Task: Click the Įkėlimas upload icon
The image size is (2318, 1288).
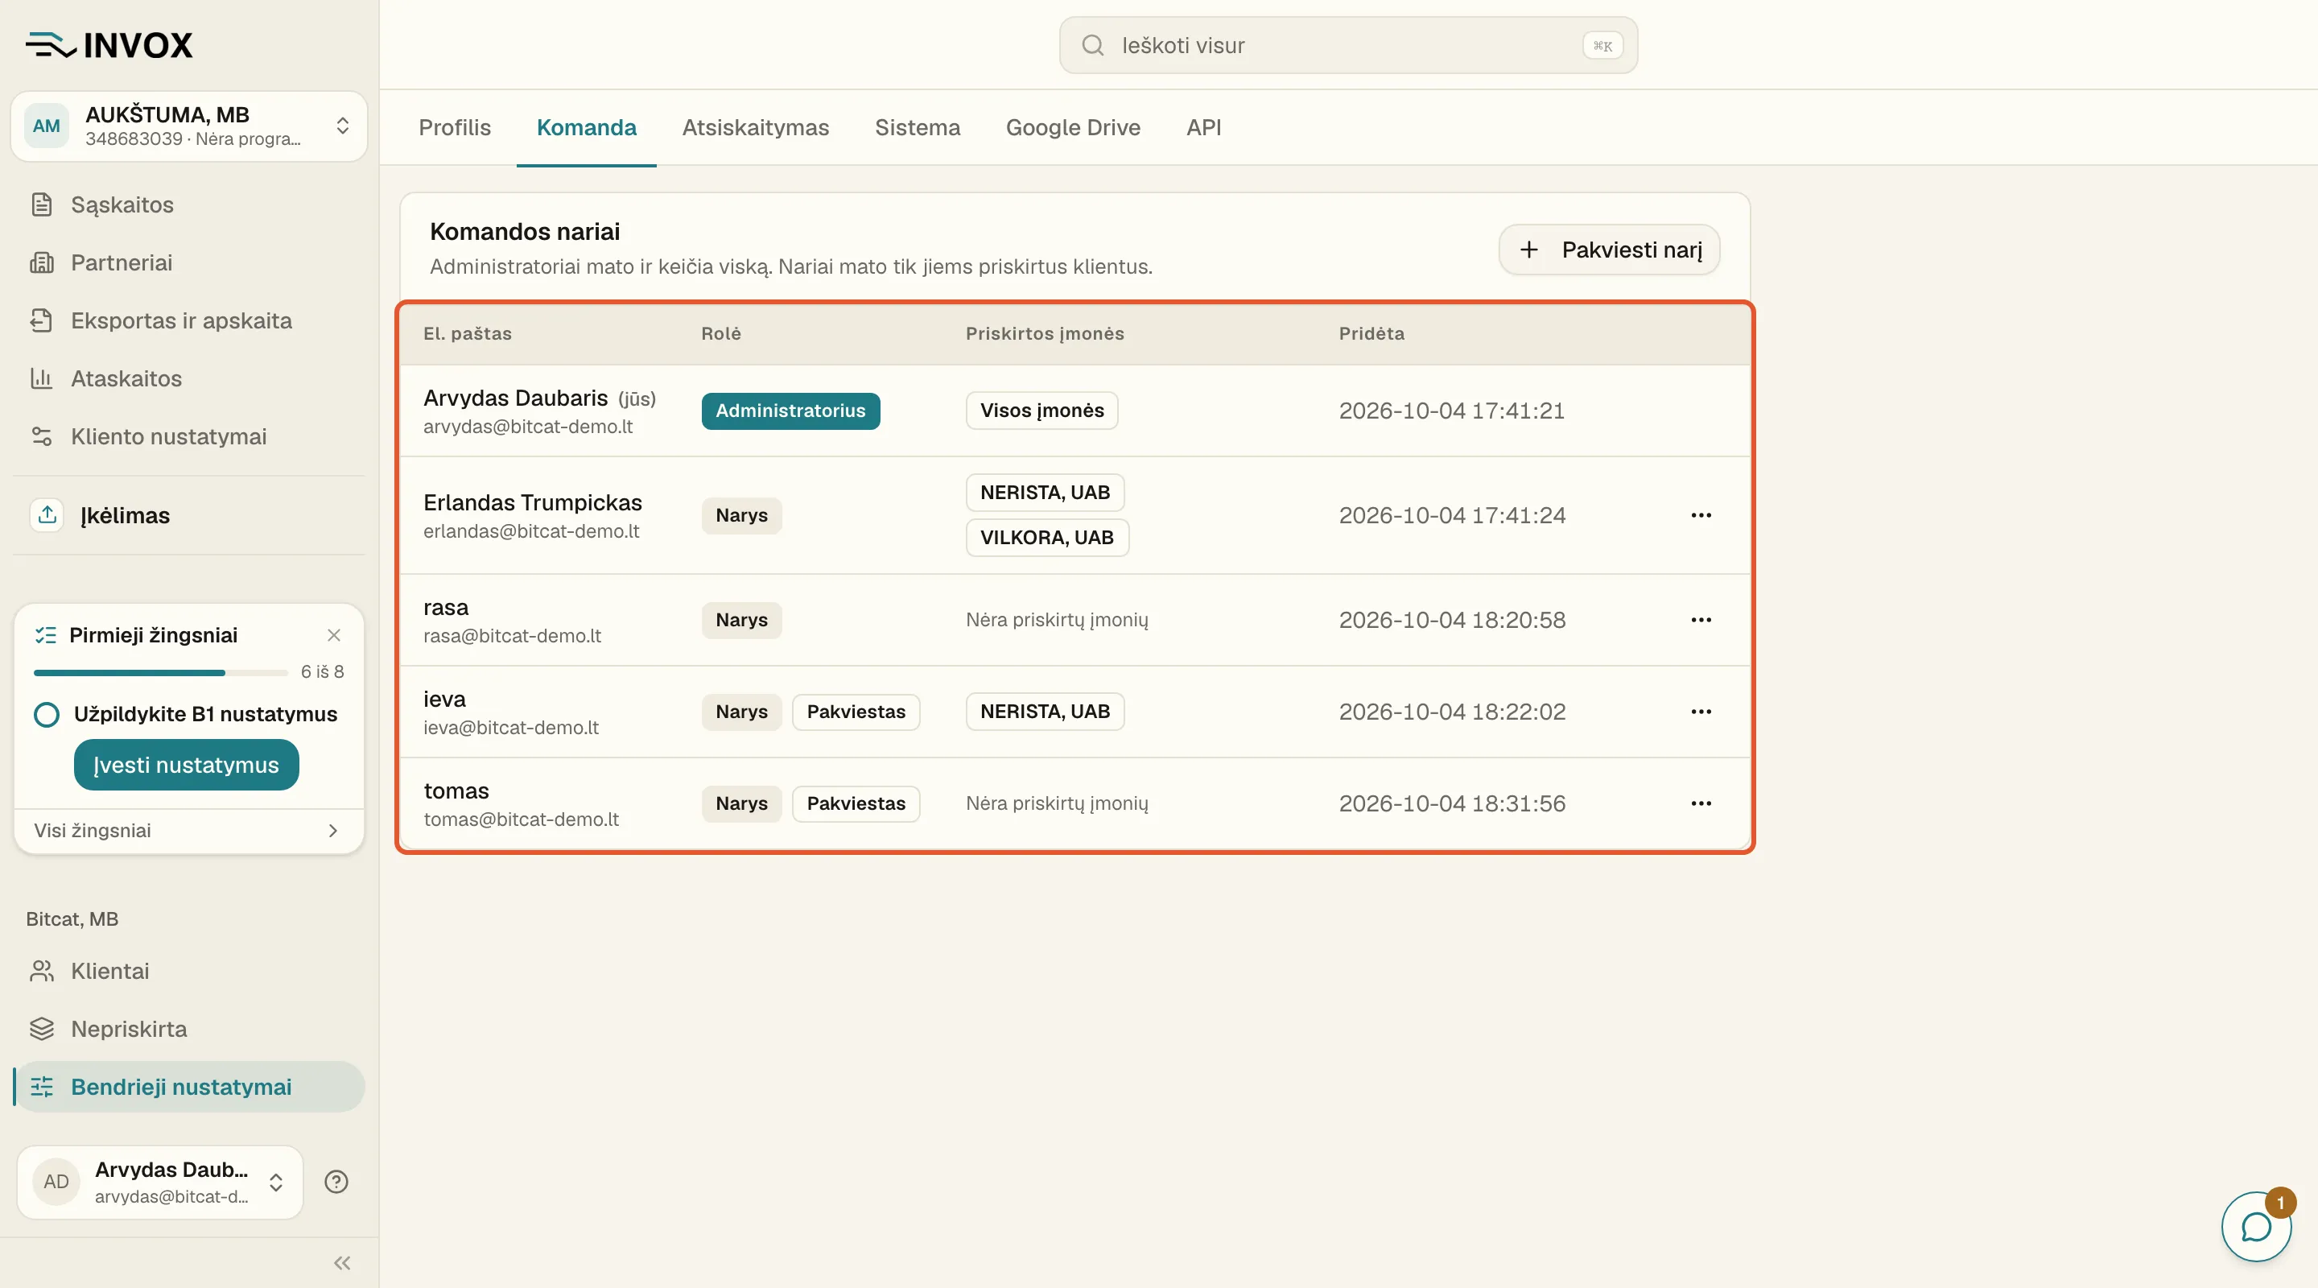Action: point(47,515)
